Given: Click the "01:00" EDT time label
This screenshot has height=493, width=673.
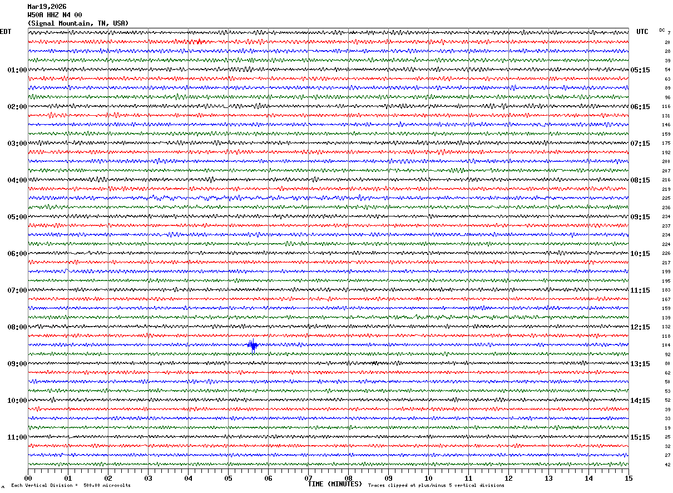Looking at the screenshot, I should click(x=17, y=70).
